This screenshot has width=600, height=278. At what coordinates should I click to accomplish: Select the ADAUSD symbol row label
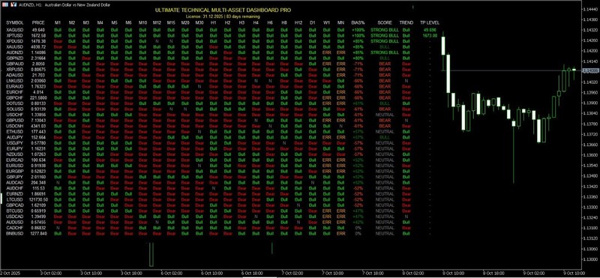[14, 76]
